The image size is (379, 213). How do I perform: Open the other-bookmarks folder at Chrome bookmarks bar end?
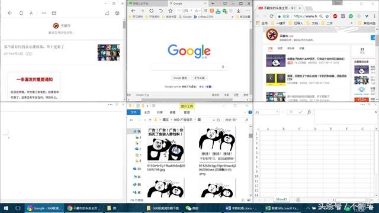pyautogui.click(x=367, y=23)
